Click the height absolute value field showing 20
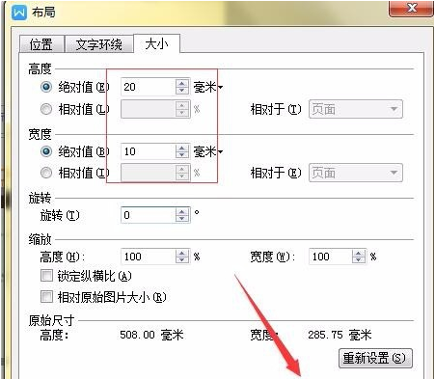 click(x=149, y=87)
